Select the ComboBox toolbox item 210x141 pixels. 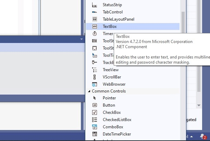(x=112, y=127)
